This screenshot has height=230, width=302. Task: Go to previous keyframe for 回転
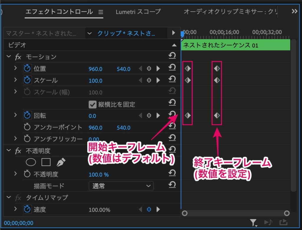[x=140, y=115]
